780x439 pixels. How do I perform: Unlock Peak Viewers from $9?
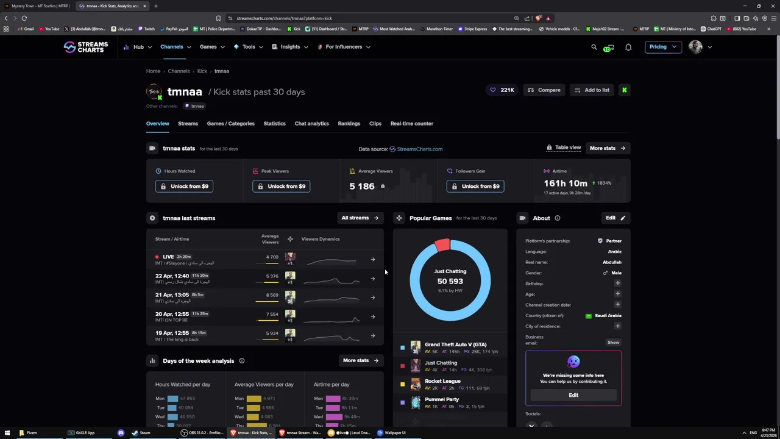coord(281,187)
